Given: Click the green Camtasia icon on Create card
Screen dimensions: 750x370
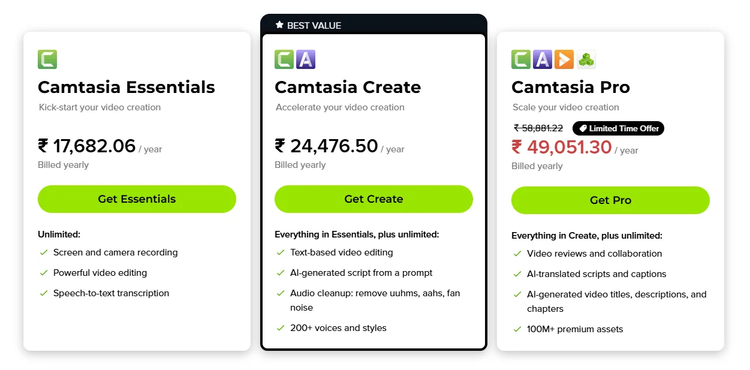Looking at the screenshot, I should pyautogui.click(x=284, y=59).
